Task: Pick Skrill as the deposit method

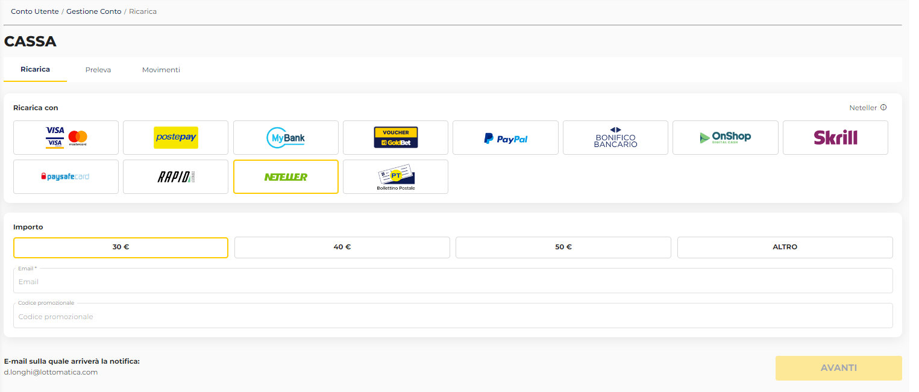Action: coord(835,137)
